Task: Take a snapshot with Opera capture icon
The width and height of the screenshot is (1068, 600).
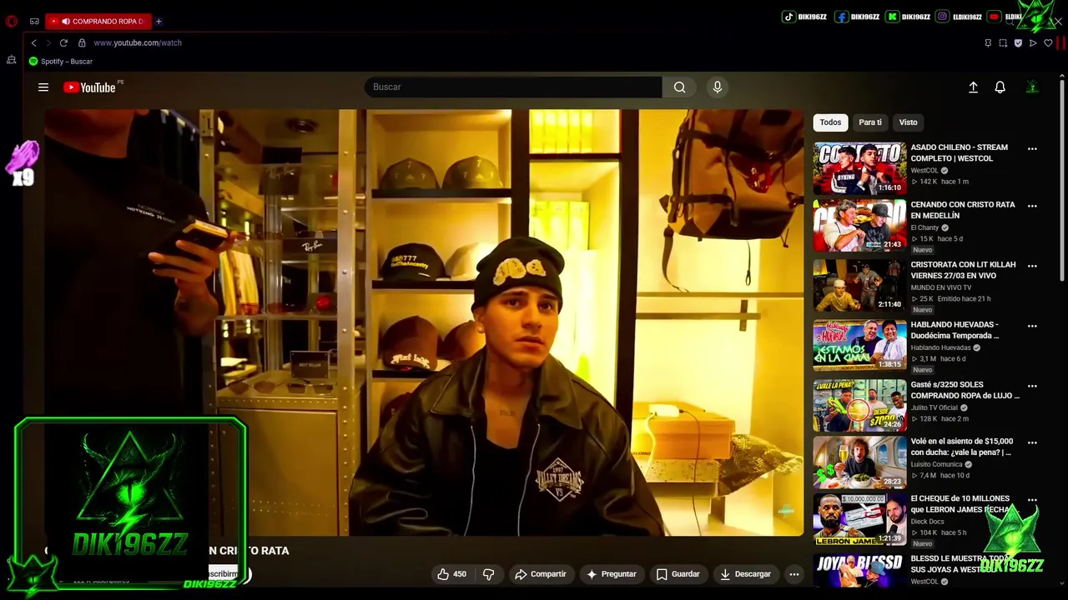Action: [x=1003, y=42]
